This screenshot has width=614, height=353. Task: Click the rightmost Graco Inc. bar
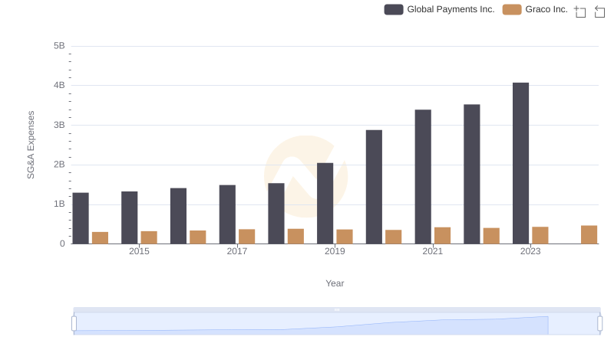pos(589,234)
